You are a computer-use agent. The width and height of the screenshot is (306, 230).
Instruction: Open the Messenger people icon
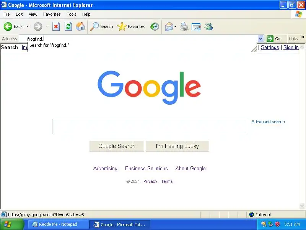[208, 26]
